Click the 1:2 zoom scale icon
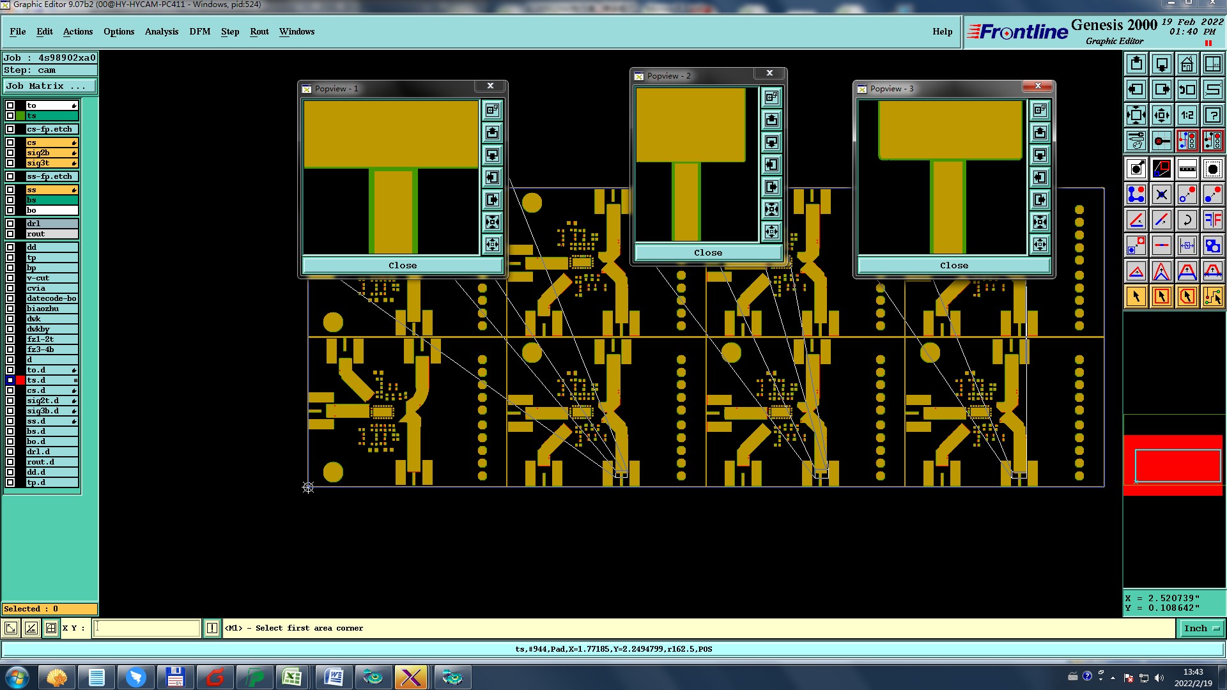Viewport: 1227px width, 690px height. coord(1187,115)
